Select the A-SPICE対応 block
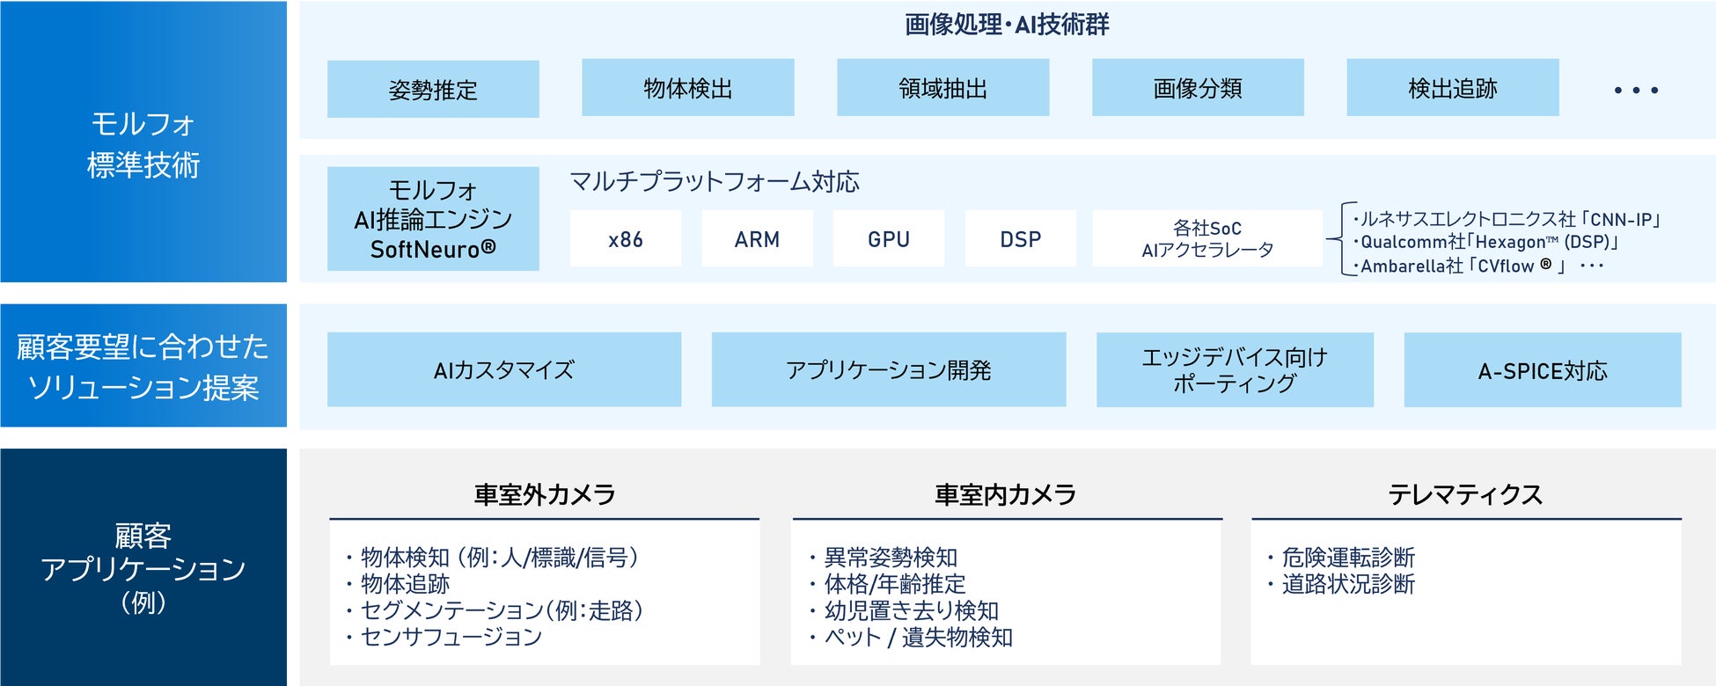 (1542, 370)
